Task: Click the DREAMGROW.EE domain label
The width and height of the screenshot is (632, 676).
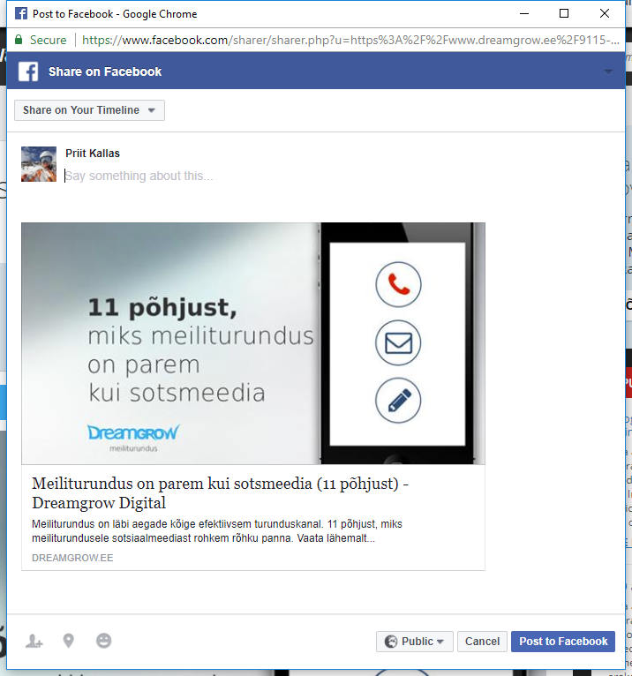Action: (72, 558)
